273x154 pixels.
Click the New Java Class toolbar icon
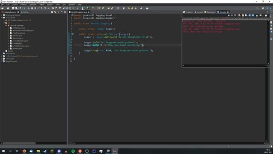[103, 8]
